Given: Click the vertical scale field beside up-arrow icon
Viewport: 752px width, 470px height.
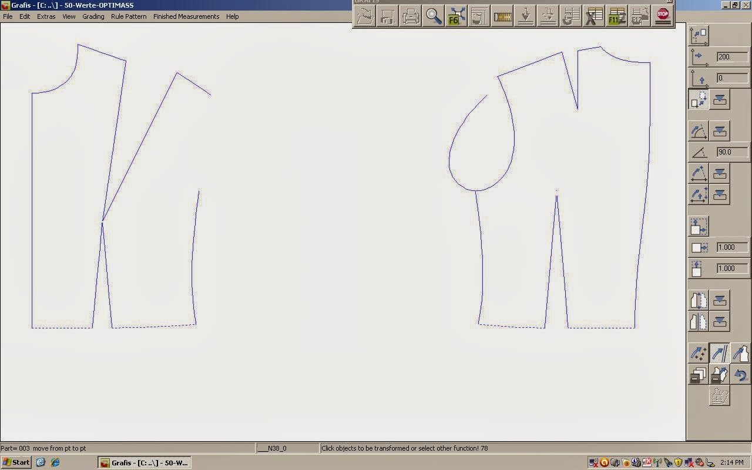Looking at the screenshot, I should pos(733,268).
